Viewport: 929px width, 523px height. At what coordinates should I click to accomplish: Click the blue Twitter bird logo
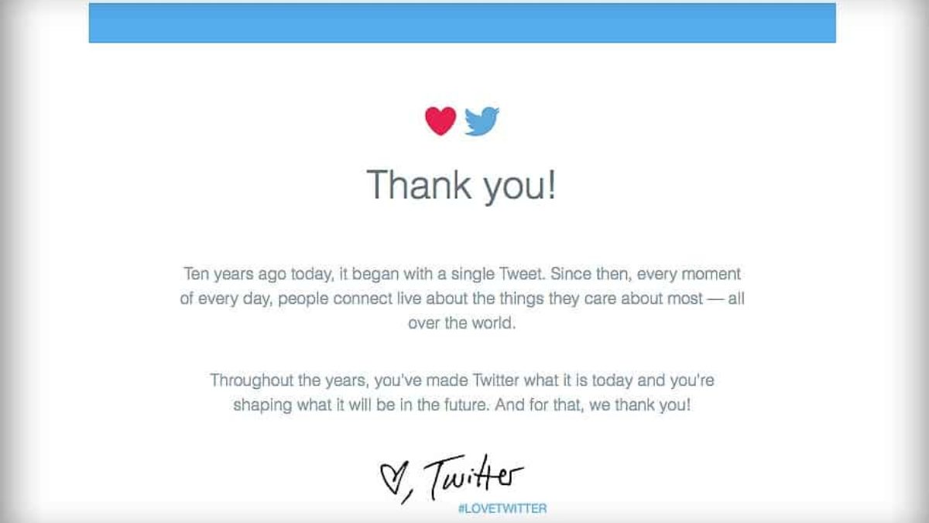click(x=482, y=122)
